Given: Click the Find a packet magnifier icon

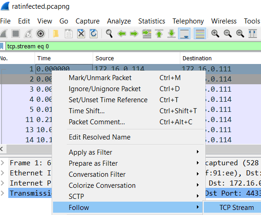Looking at the screenshot, I should 109,34.
